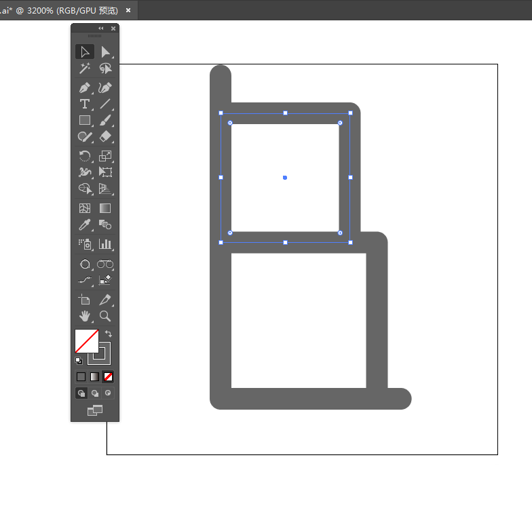The image size is (532, 508).
Task: Select the Shape Builder tool
Action: (85, 189)
